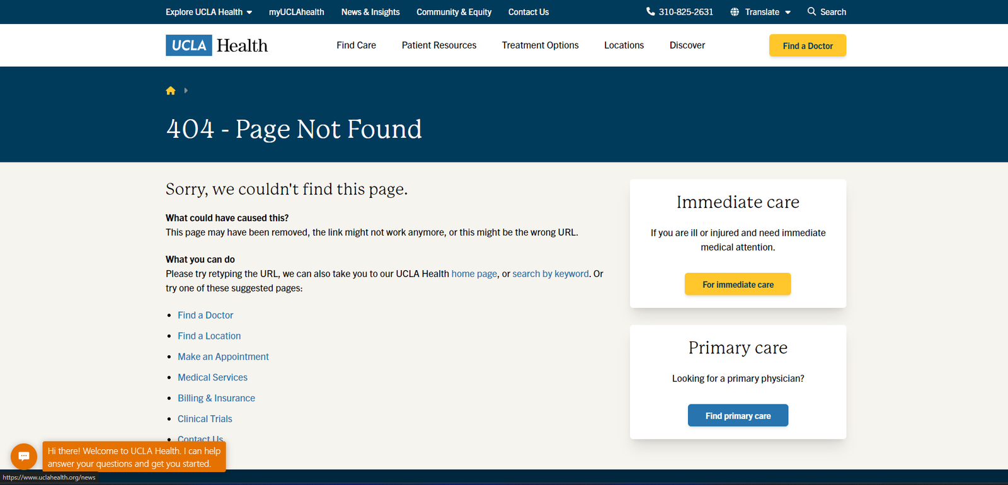Open the Billing & Insurance link
The image size is (1008, 485).
(x=216, y=398)
